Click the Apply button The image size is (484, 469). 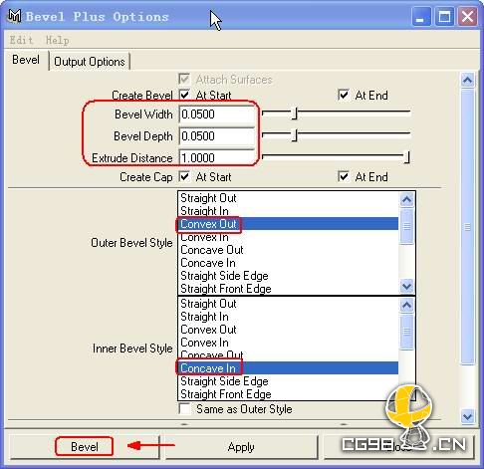coord(241,447)
